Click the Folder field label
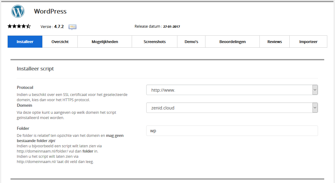This screenshot has height=183, width=335. 23,128
